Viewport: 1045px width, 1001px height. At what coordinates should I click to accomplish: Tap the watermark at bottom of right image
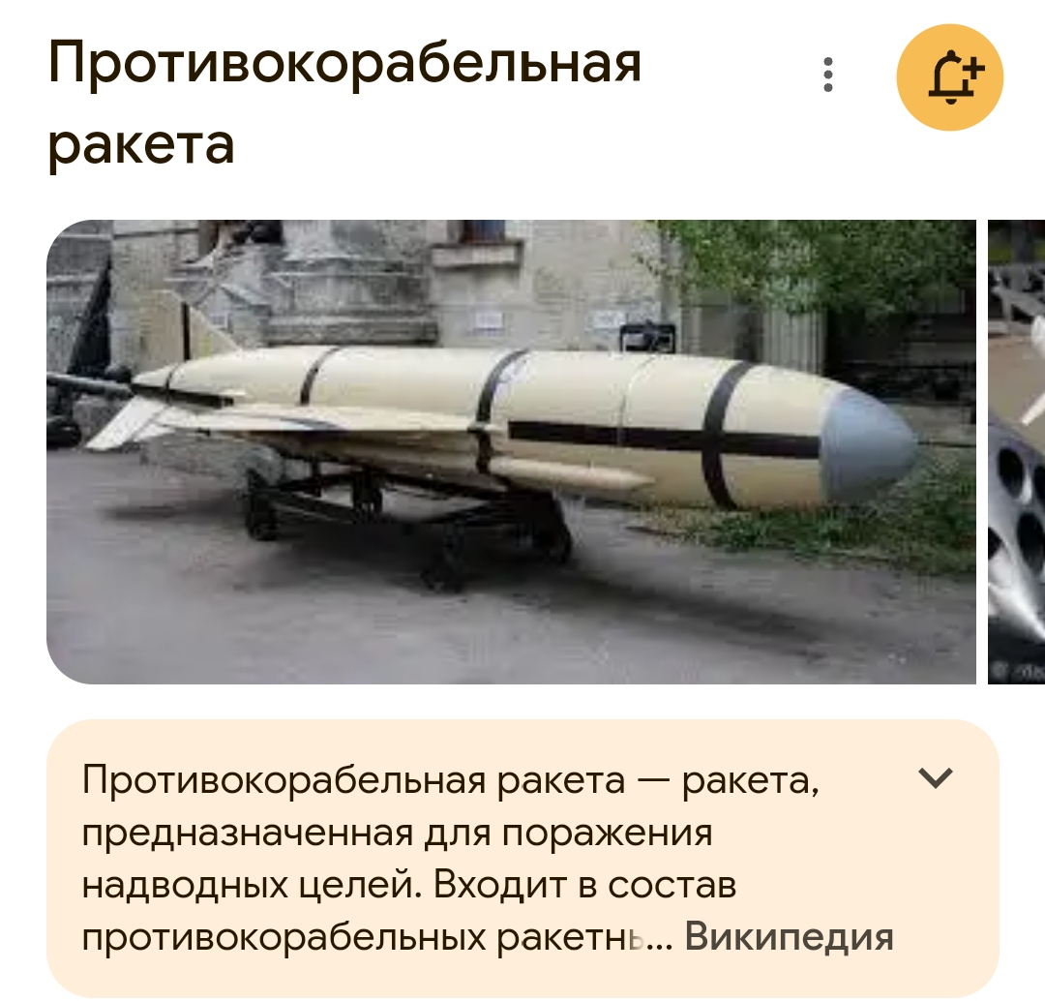tap(1017, 672)
